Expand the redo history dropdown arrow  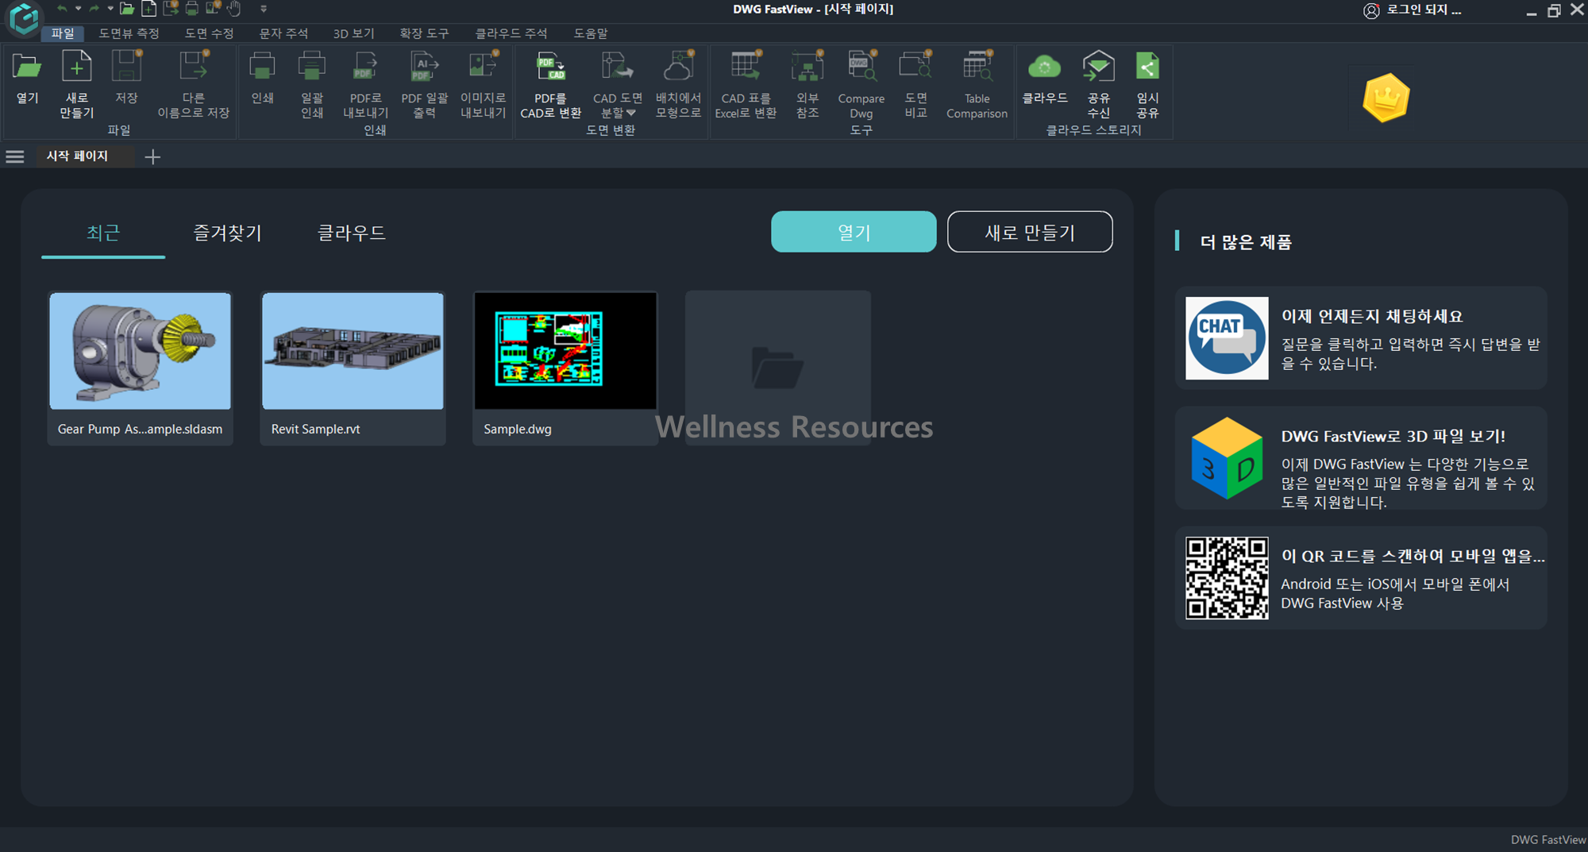tap(110, 9)
